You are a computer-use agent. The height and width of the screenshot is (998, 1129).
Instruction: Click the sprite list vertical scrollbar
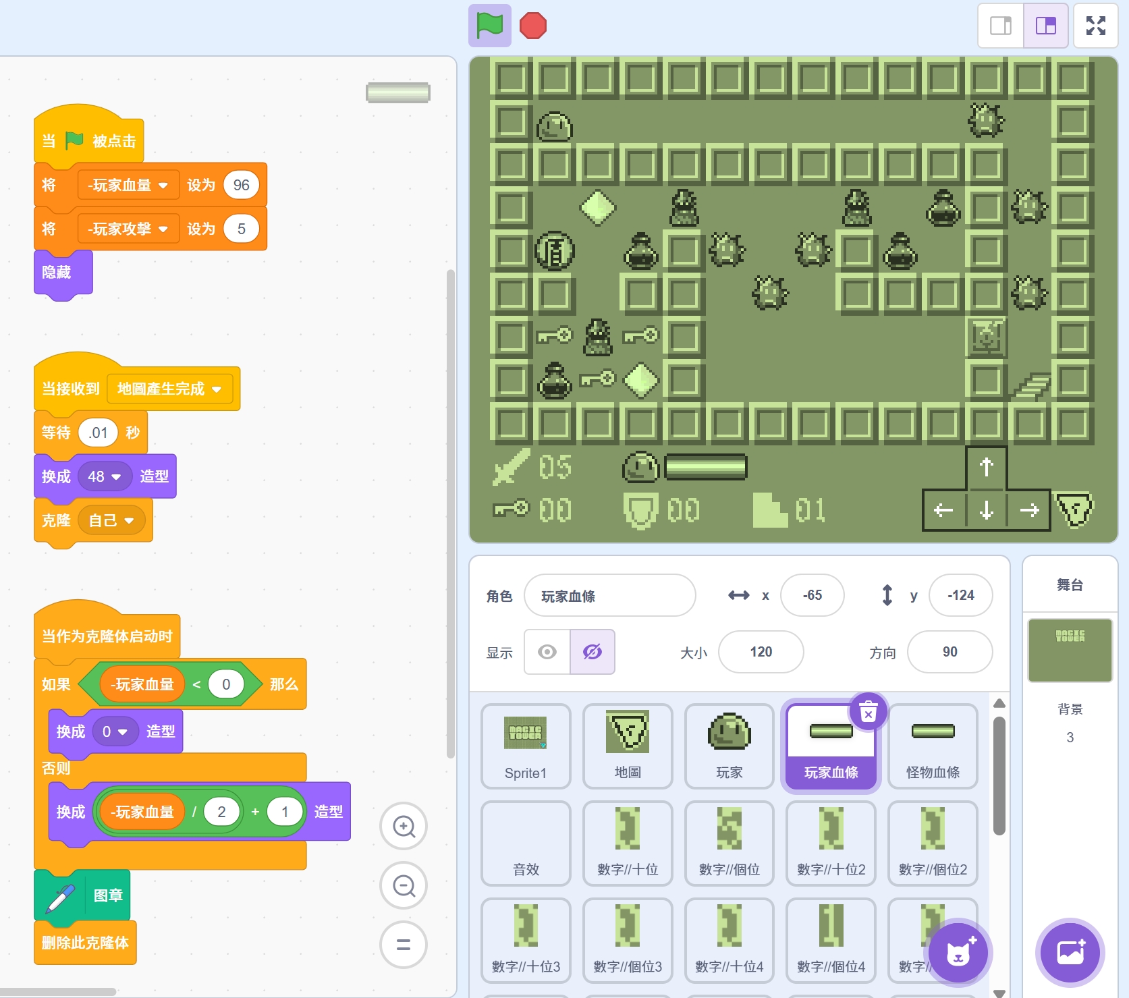point(999,776)
